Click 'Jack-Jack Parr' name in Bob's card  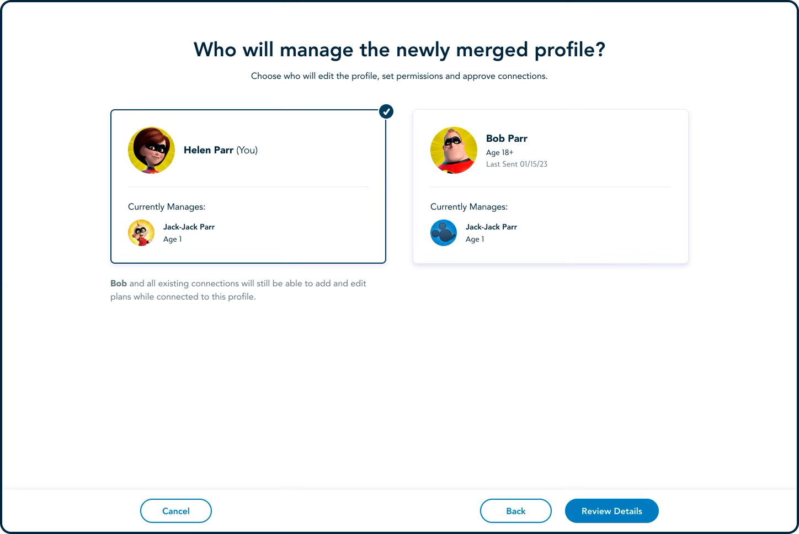click(491, 227)
